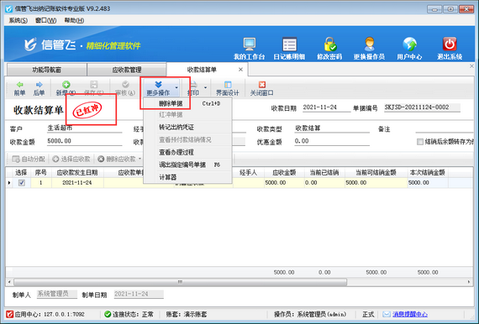Expand 删除应收款 dropdown arrow
The image size is (479, 324).
pos(139,159)
